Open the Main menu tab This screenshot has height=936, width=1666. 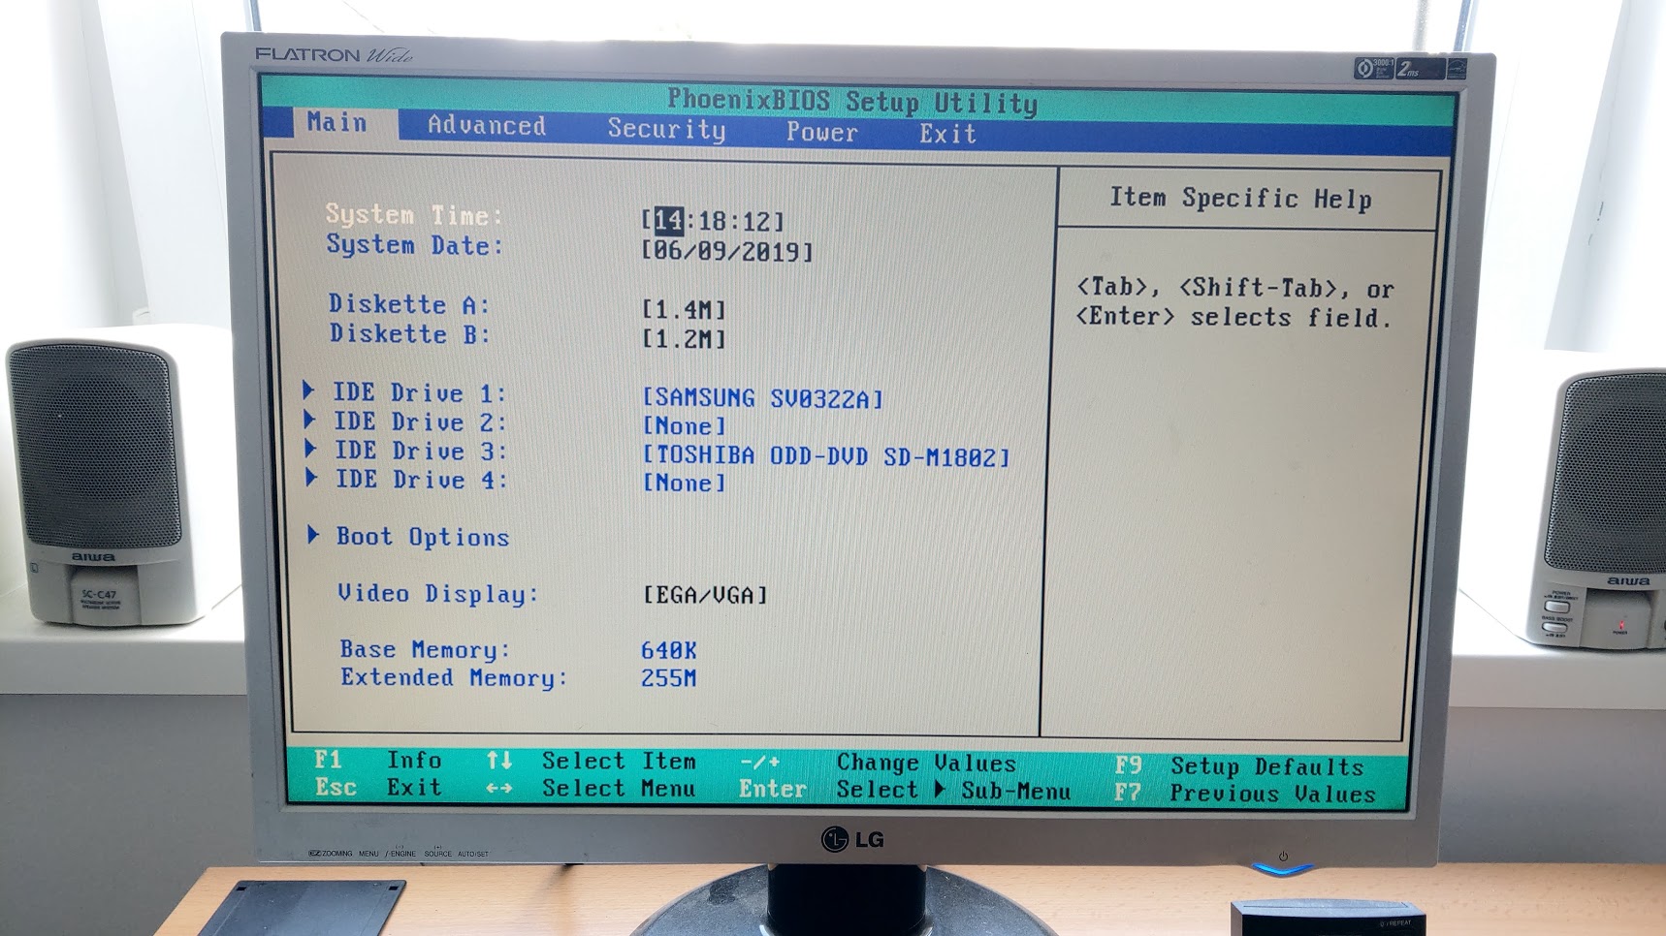(x=336, y=123)
